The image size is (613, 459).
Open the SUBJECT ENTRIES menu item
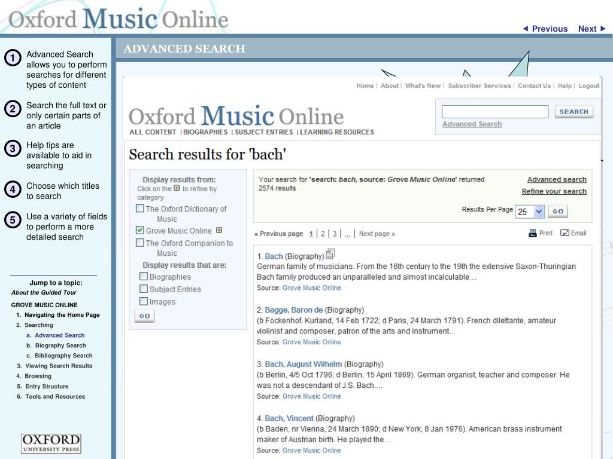(x=264, y=132)
